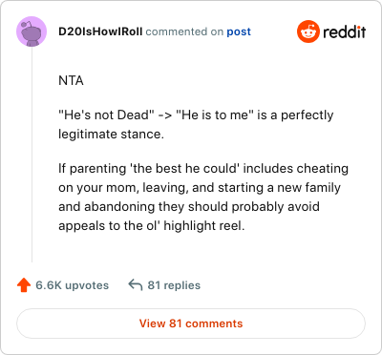Image resolution: width=382 pixels, height=355 pixels.
Task: Open the "81 replies" label
Action: [174, 285]
